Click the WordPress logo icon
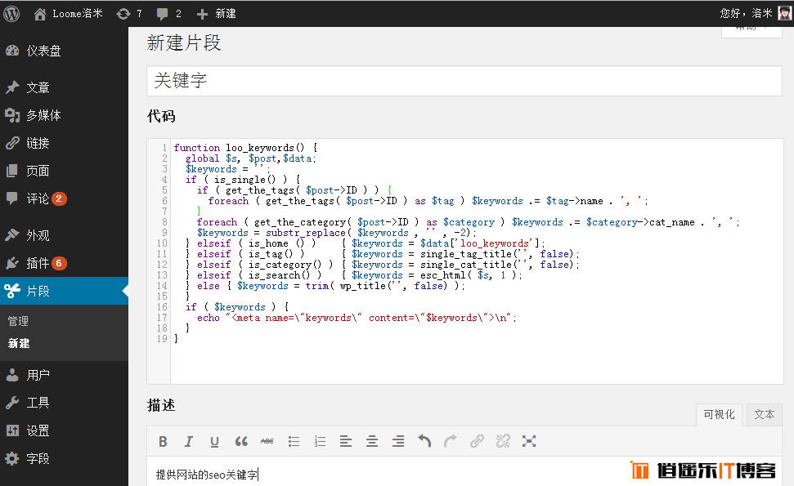Screen dimensions: 794x486 (11, 13)
